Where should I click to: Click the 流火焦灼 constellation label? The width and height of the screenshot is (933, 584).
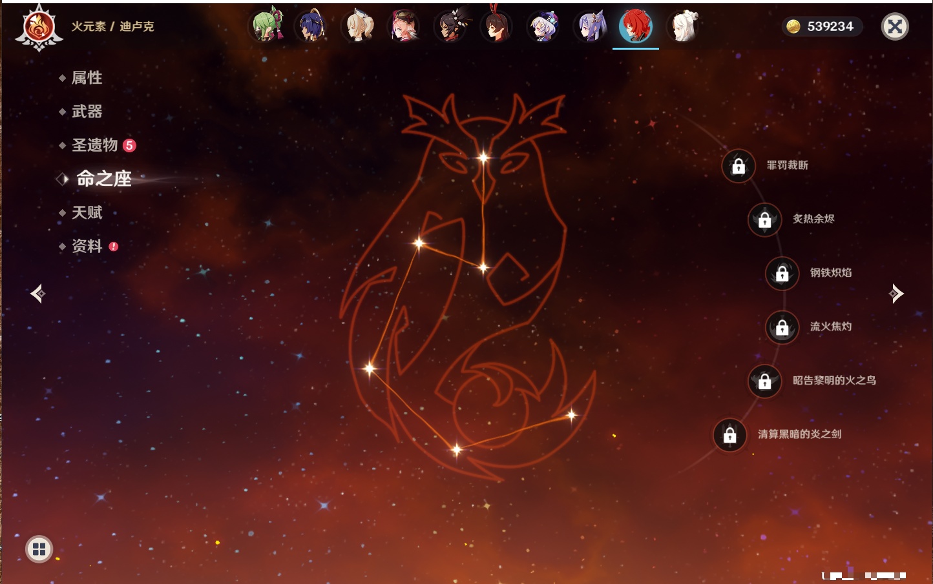831,327
